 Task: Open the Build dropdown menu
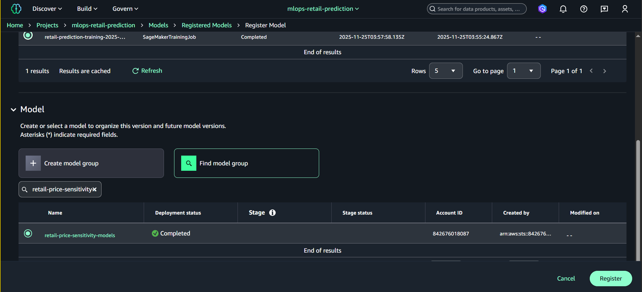pyautogui.click(x=87, y=9)
